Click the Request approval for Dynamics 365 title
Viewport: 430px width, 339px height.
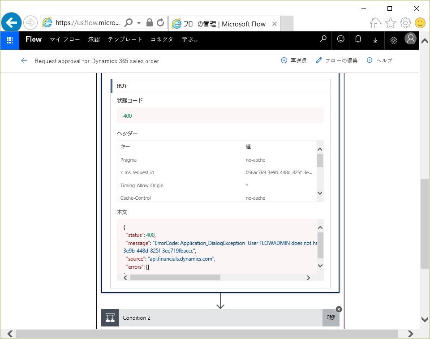(x=97, y=61)
